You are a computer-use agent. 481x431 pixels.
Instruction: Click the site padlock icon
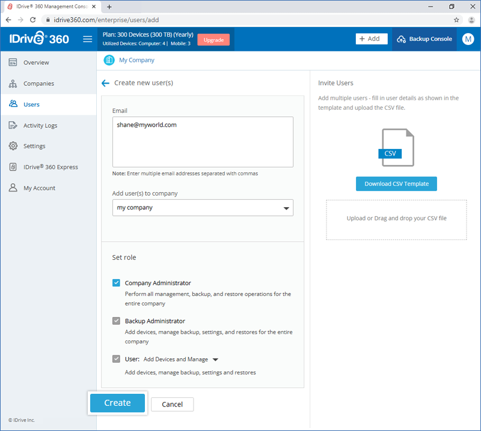tap(48, 20)
